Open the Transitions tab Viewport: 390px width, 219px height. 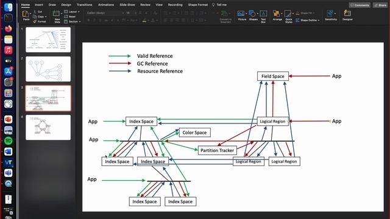[x=84, y=5]
